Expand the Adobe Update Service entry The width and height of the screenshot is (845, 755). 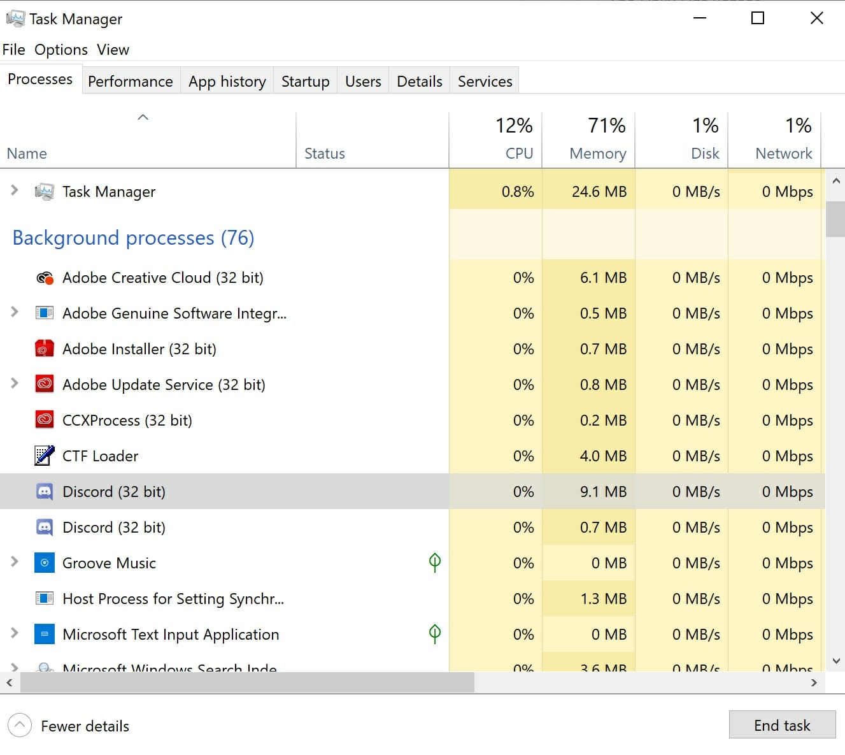(14, 384)
